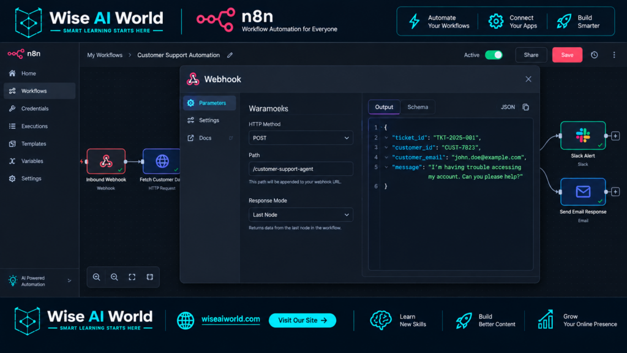This screenshot has width=627, height=353.
Task: Click the tidy up canvas icon
Action: click(150, 277)
